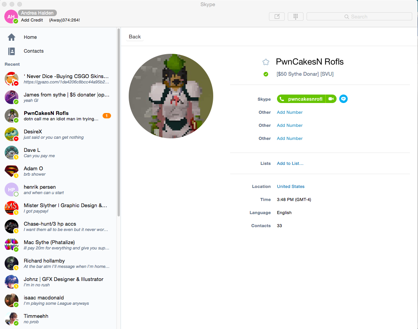Focus the Search field
The image size is (418, 329).
pos(359,17)
